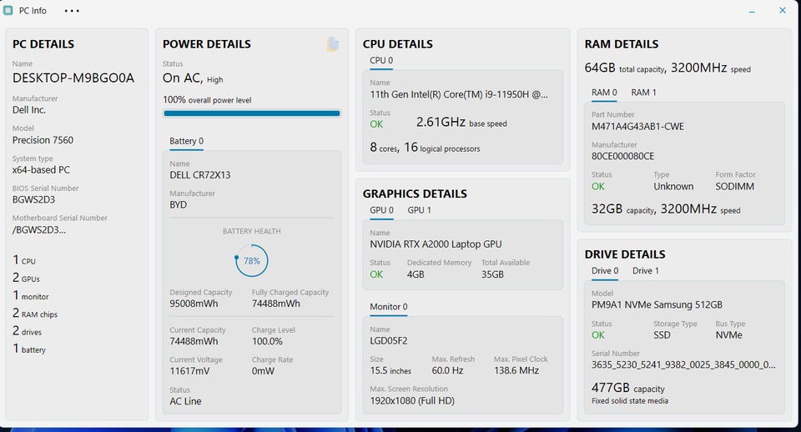Select the Drive 0 tab
This screenshot has width=801, height=432.
coord(605,271)
